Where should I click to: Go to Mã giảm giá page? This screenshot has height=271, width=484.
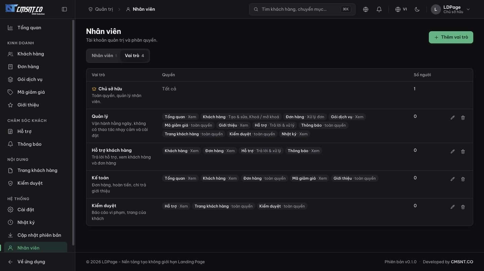pyautogui.click(x=36, y=92)
